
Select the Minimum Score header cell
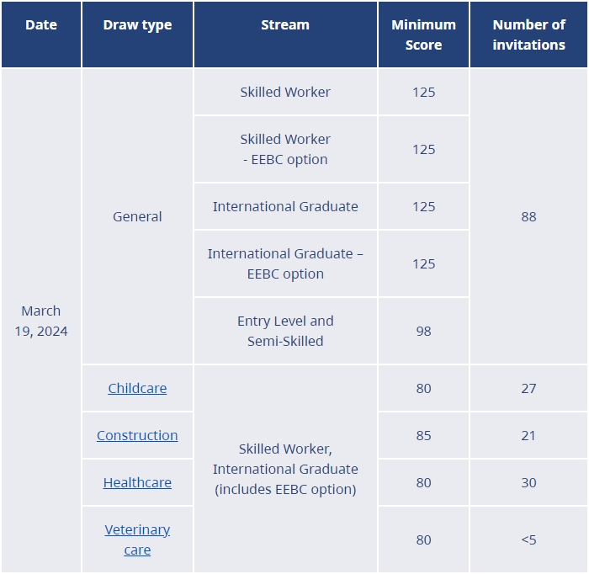point(423,35)
